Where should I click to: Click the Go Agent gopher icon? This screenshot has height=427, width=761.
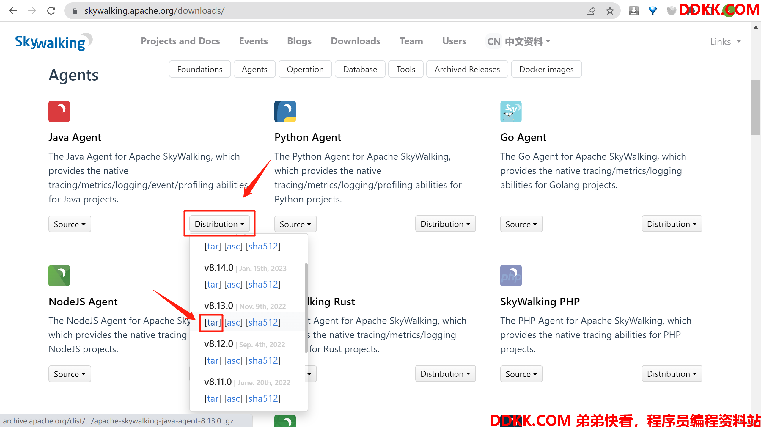tap(511, 112)
